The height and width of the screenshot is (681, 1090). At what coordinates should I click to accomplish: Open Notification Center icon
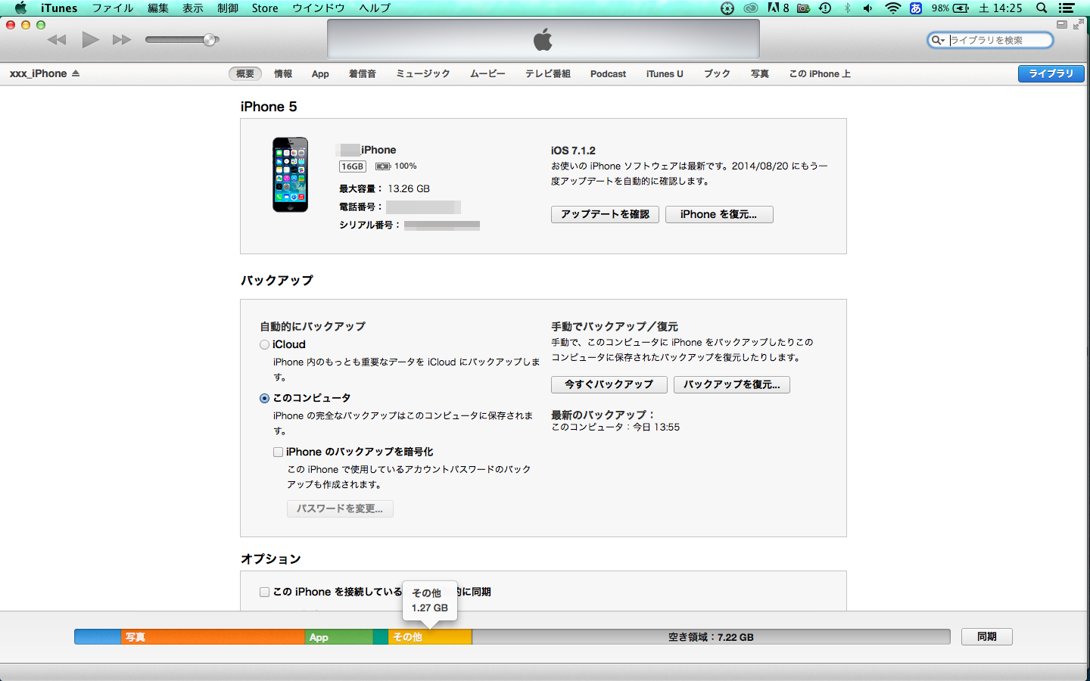1067,8
